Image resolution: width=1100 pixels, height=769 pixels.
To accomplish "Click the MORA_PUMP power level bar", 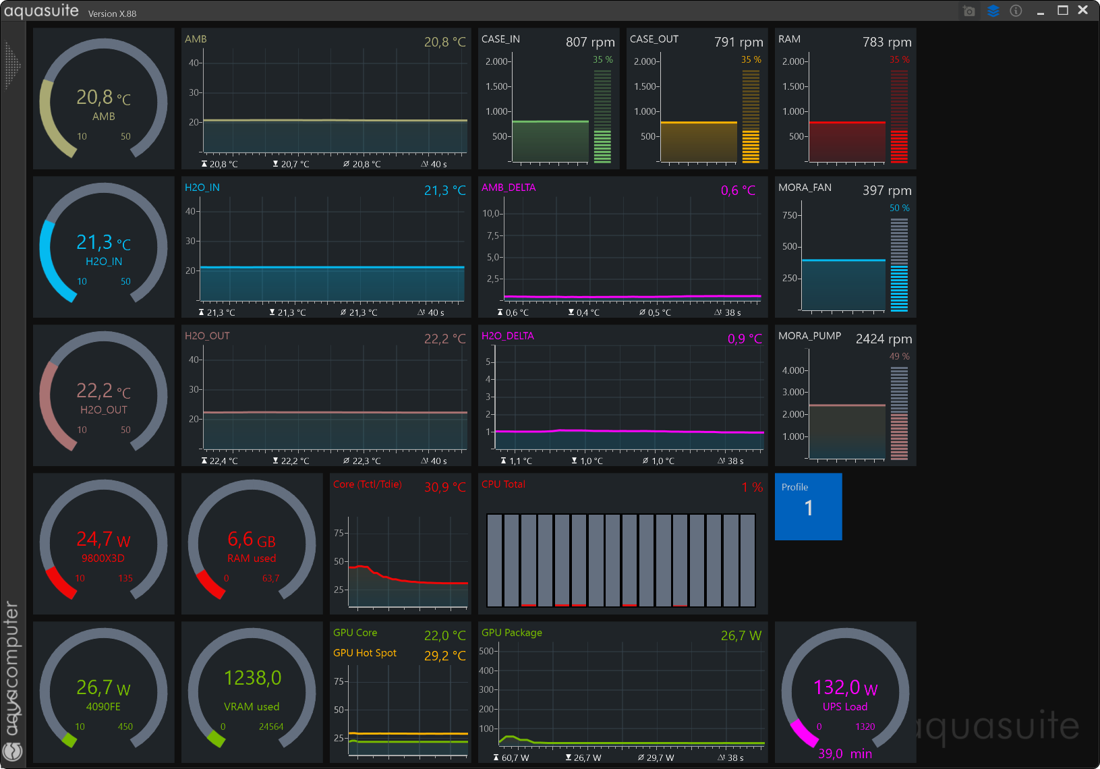I will [x=899, y=413].
